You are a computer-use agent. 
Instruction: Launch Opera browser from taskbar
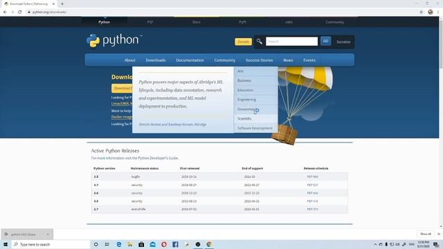coord(164,244)
